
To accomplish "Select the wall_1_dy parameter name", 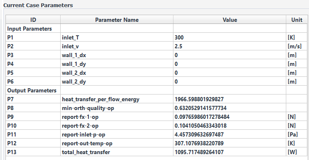I will tap(117, 64).
